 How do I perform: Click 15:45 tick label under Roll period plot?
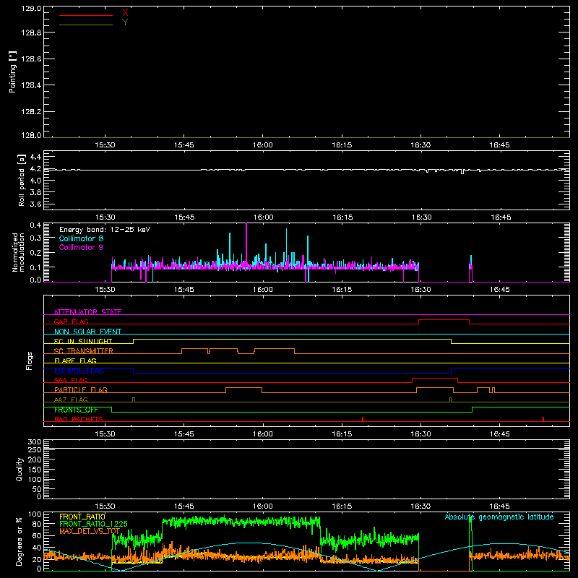coord(184,217)
